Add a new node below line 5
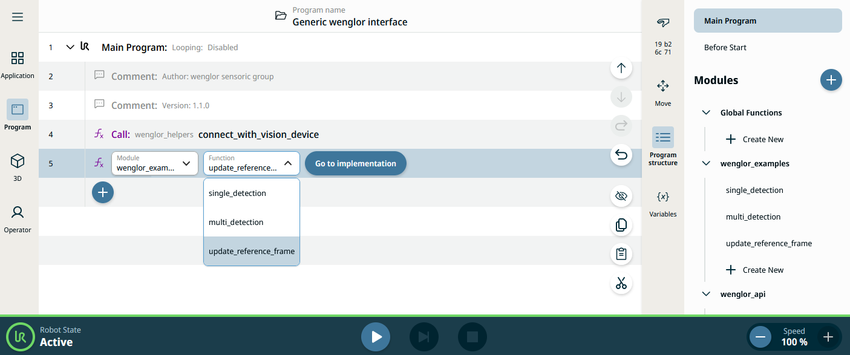The width and height of the screenshot is (850, 355). coord(103,192)
